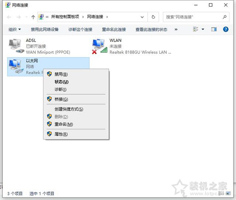Click the back navigation arrow
236x200 pixels.
point(9,17)
